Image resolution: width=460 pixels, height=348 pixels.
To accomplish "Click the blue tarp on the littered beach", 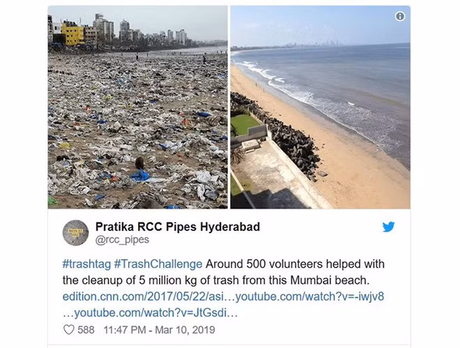I will click(140, 176).
